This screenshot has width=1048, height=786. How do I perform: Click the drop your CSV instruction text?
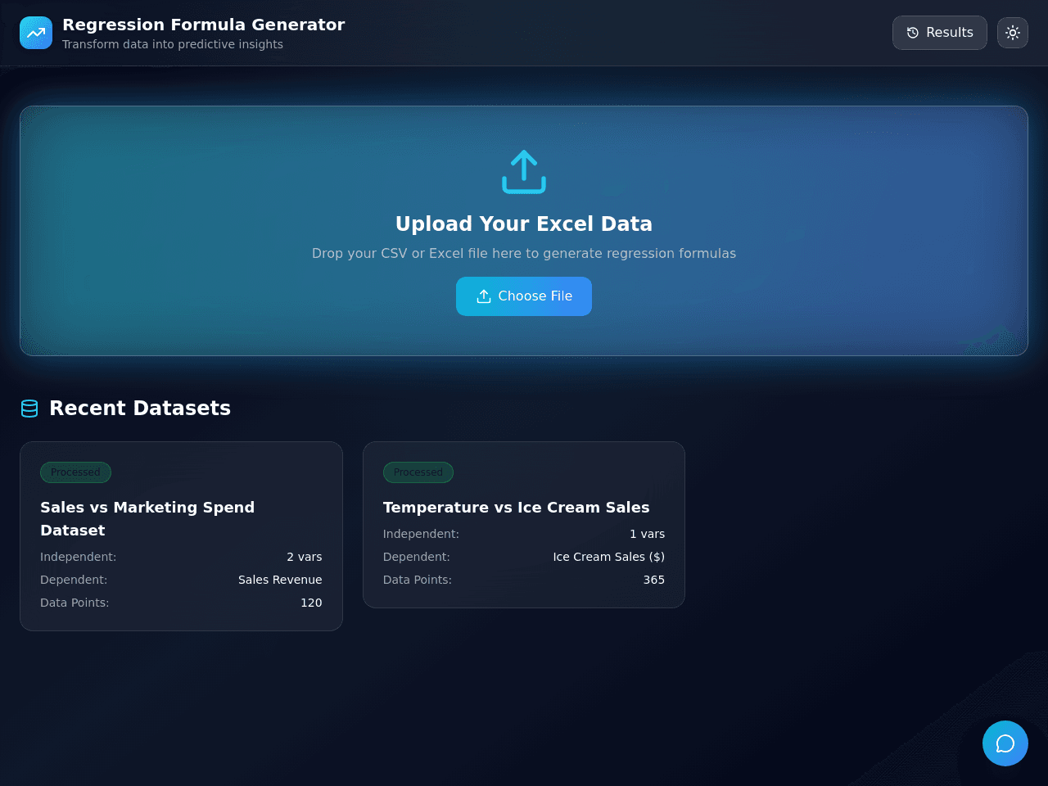coord(524,254)
